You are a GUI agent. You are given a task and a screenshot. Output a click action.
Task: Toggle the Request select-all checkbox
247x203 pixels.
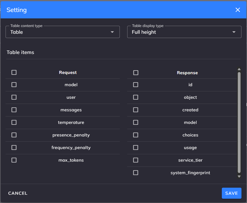click(14, 72)
